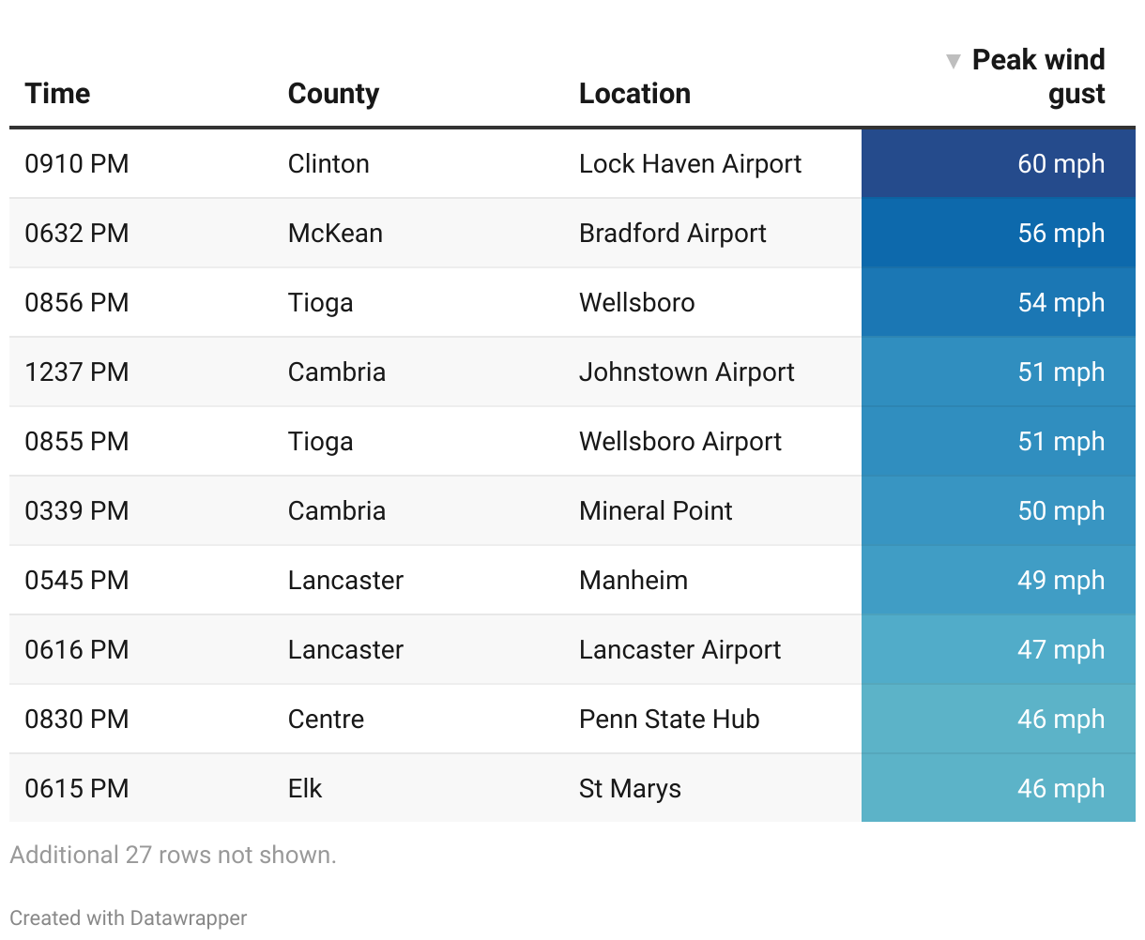This screenshot has width=1145, height=940.
Task: Select the McKean county cell
Action: (335, 234)
